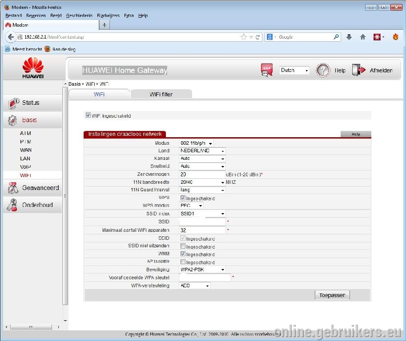
Task: Open LAN in Basis submenu
Action: 25,159
